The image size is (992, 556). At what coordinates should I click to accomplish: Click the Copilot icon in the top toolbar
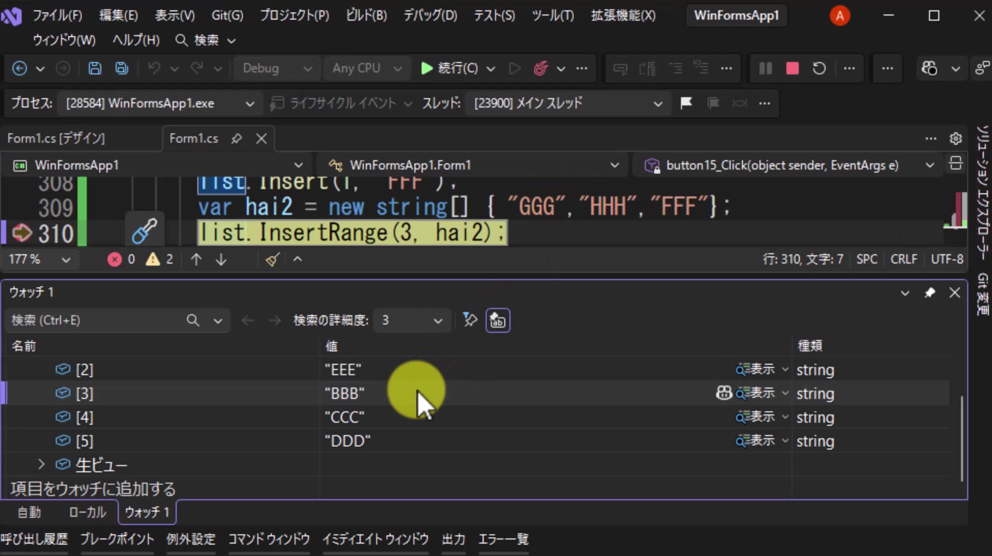(x=929, y=68)
